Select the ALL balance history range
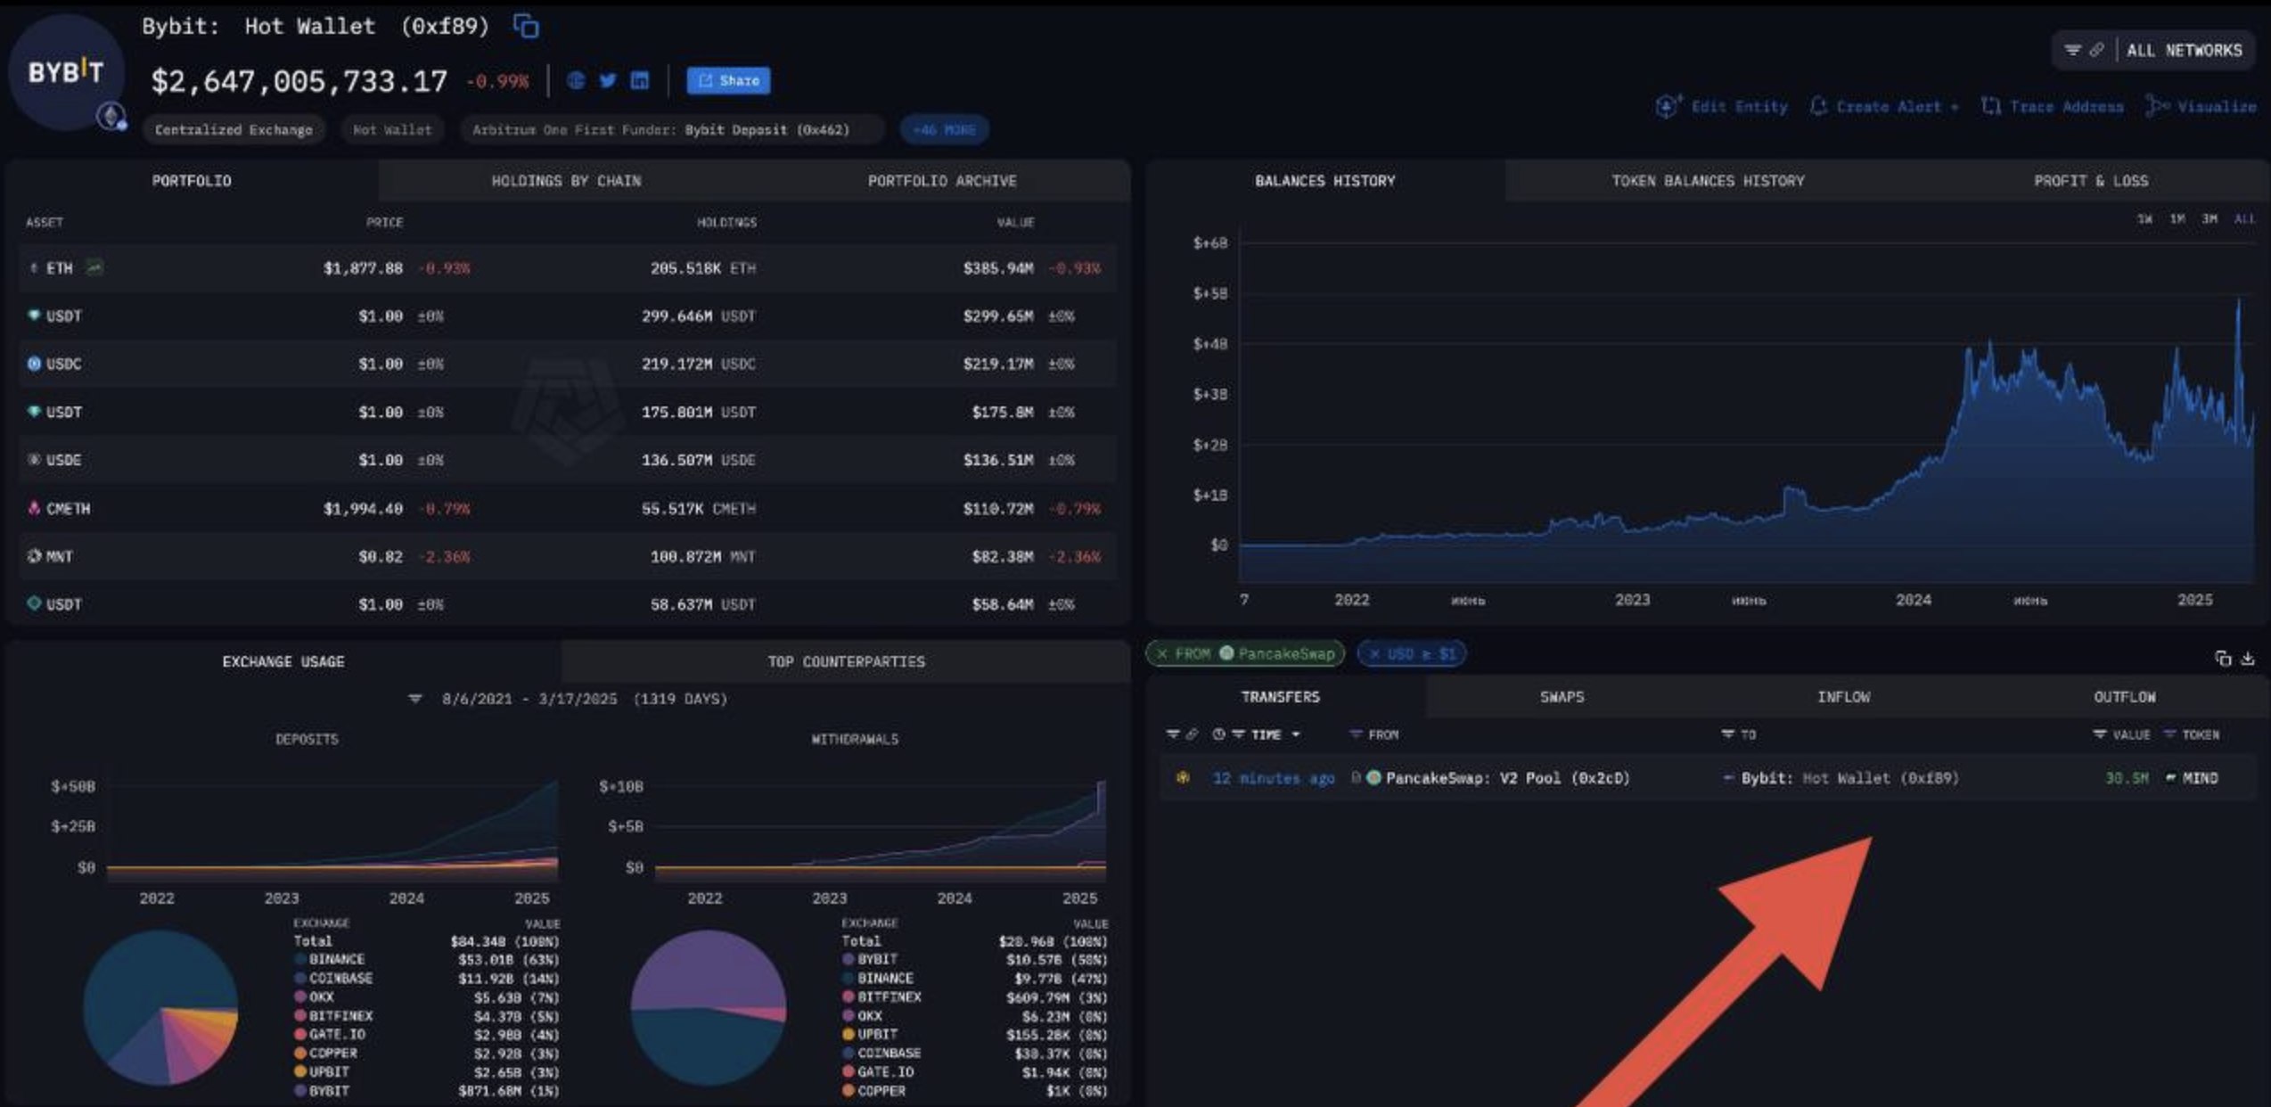Screen dimensions: 2271x1107 (x=2244, y=219)
